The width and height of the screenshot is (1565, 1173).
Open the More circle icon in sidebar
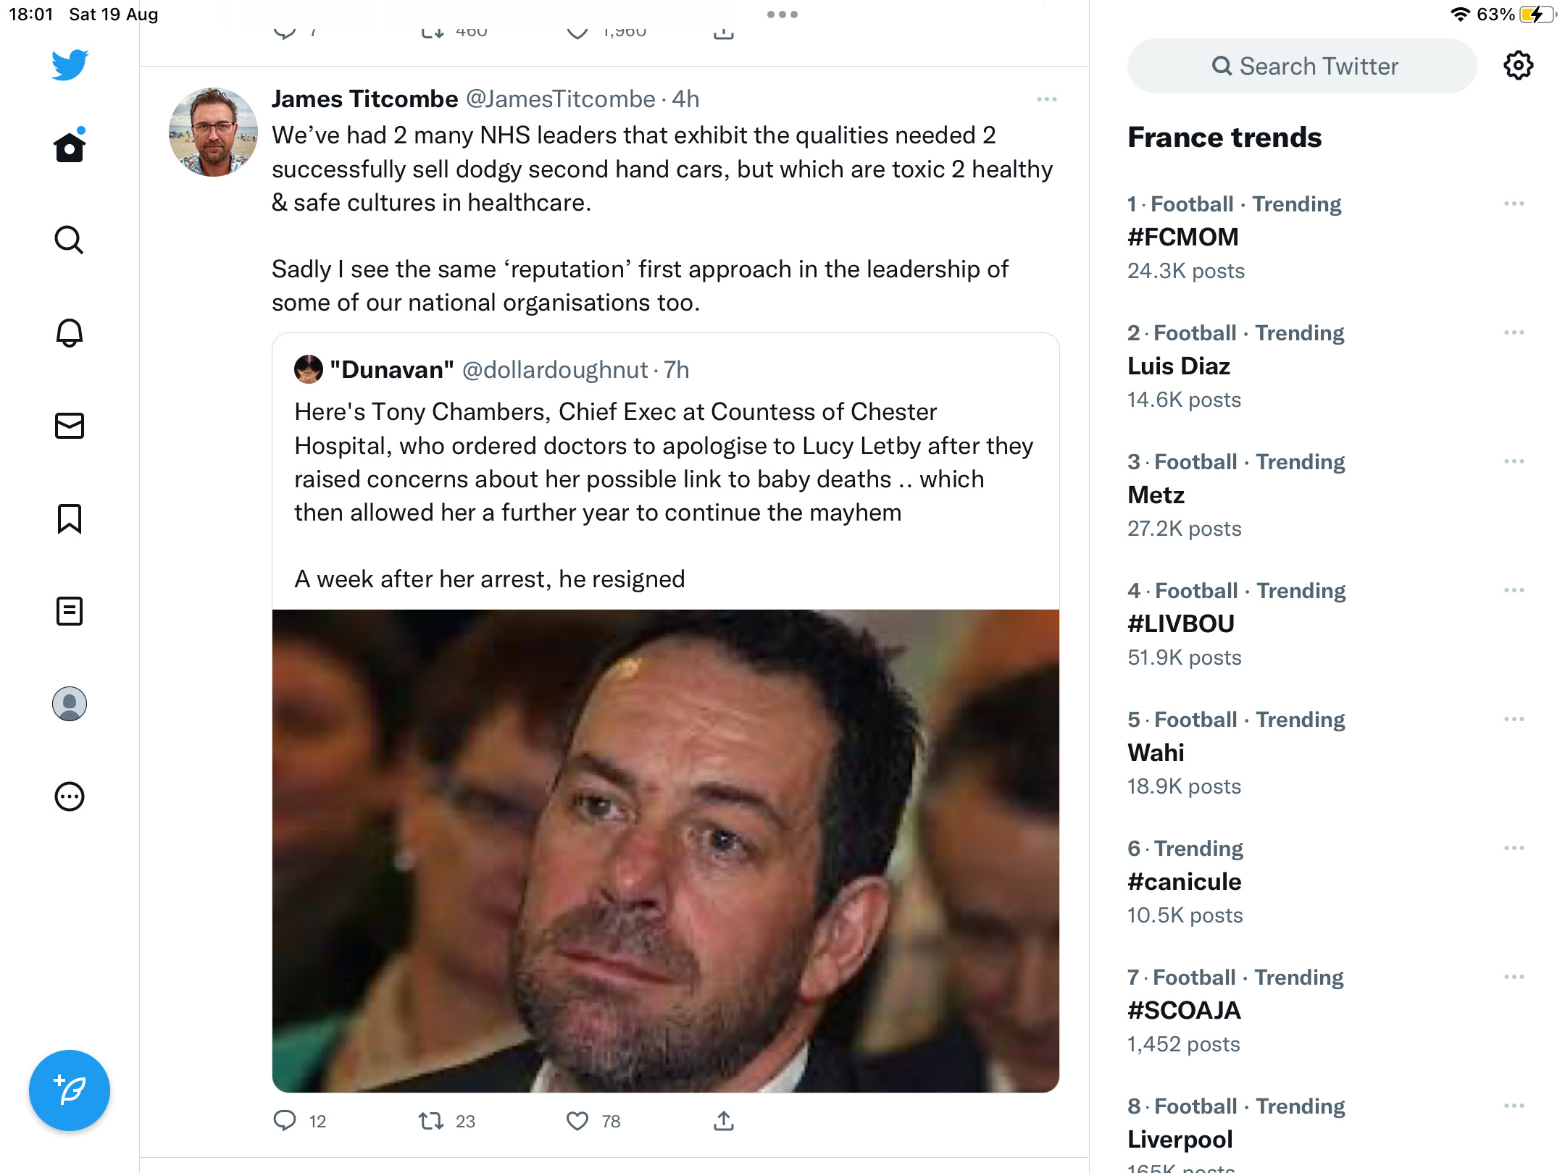pyautogui.click(x=70, y=796)
